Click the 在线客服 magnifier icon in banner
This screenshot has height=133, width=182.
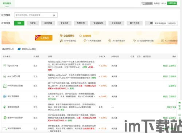[x=80, y=36]
